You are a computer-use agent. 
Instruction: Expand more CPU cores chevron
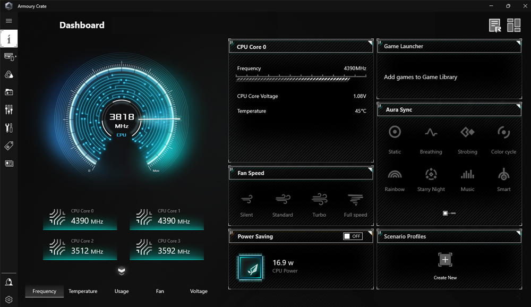[x=122, y=271]
